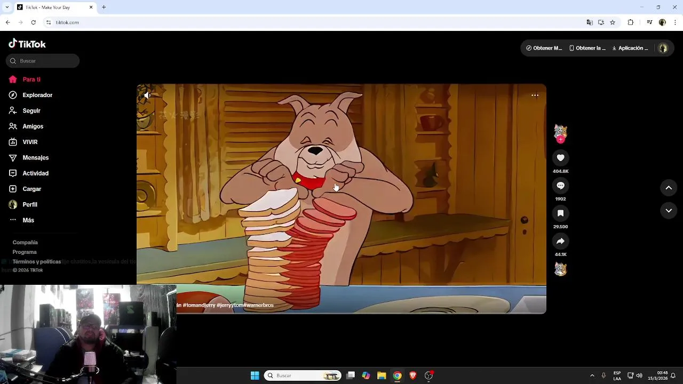
Task: Go to previous video with up arrow
Action: tap(669, 188)
